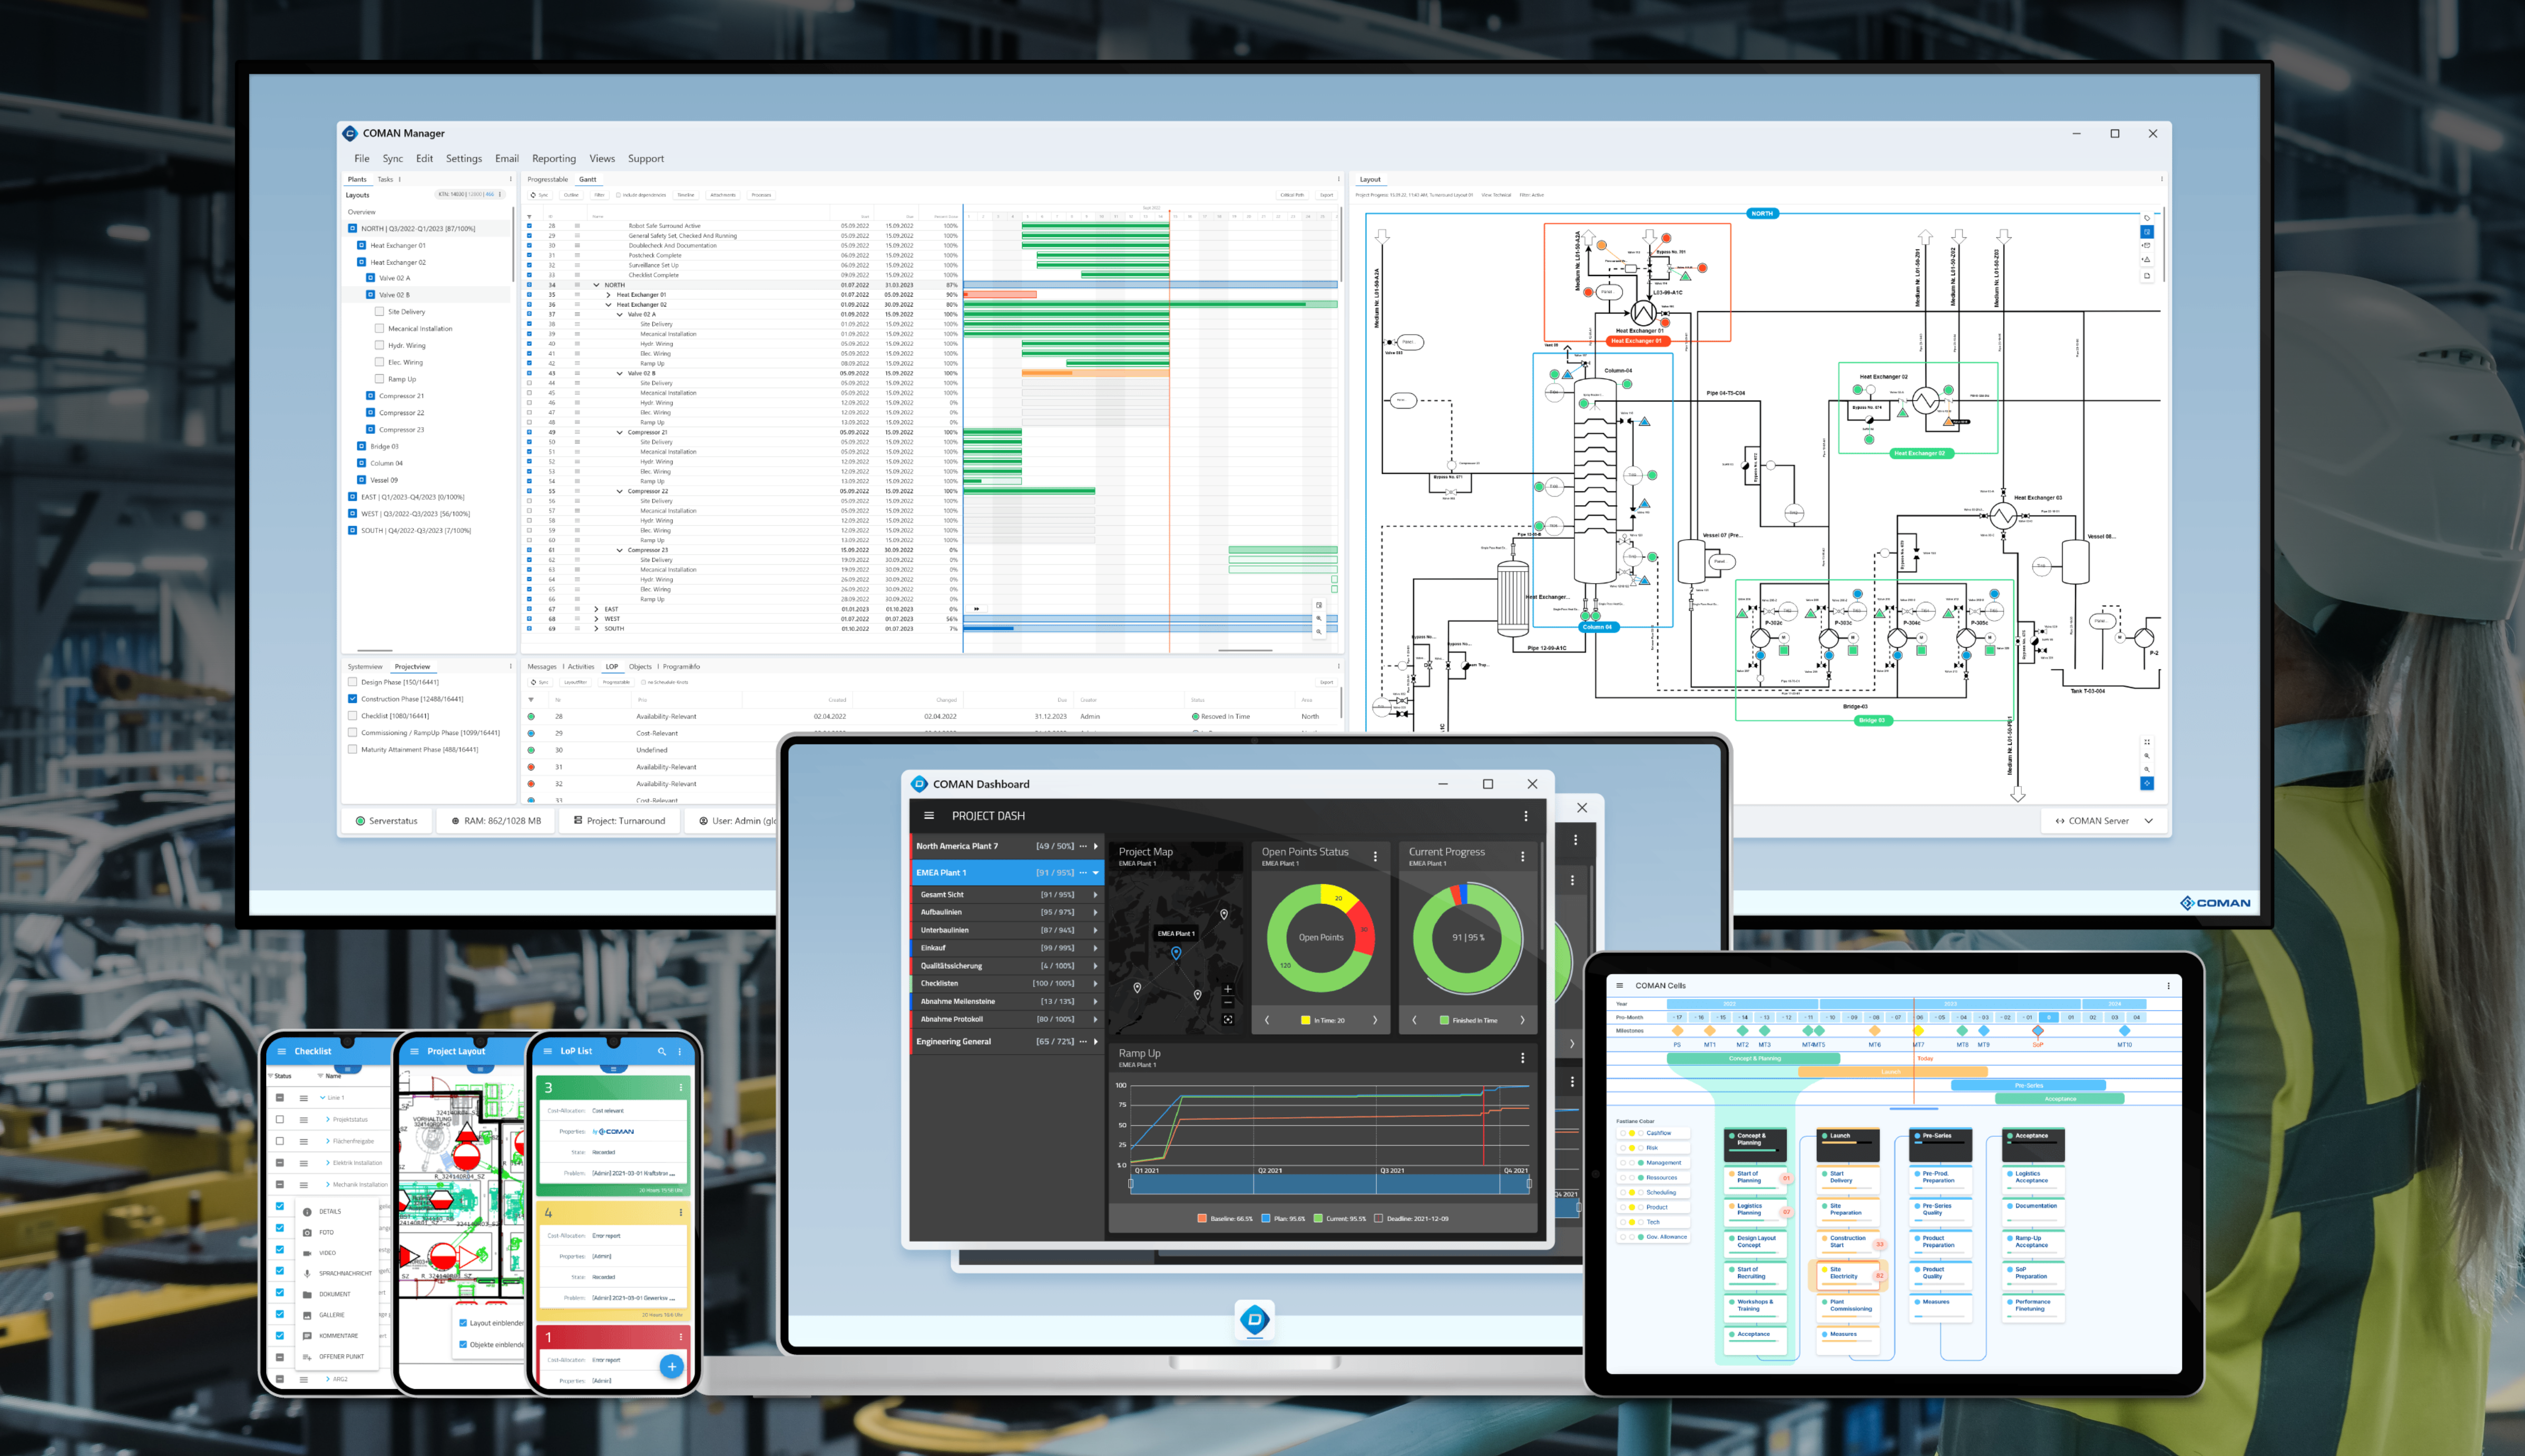This screenshot has height=1456, width=2525.
Task: Expand Heat Exchanger 01 row in Gantt
Action: pyautogui.click(x=608, y=295)
